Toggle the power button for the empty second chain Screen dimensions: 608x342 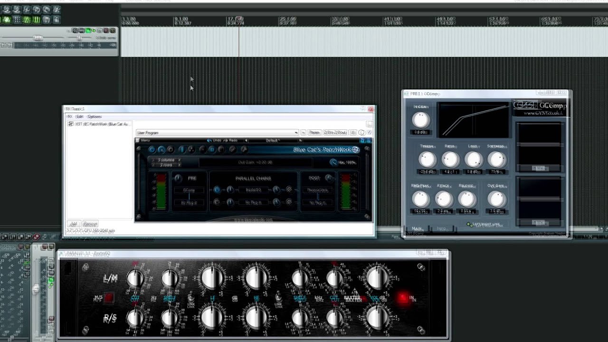click(217, 202)
